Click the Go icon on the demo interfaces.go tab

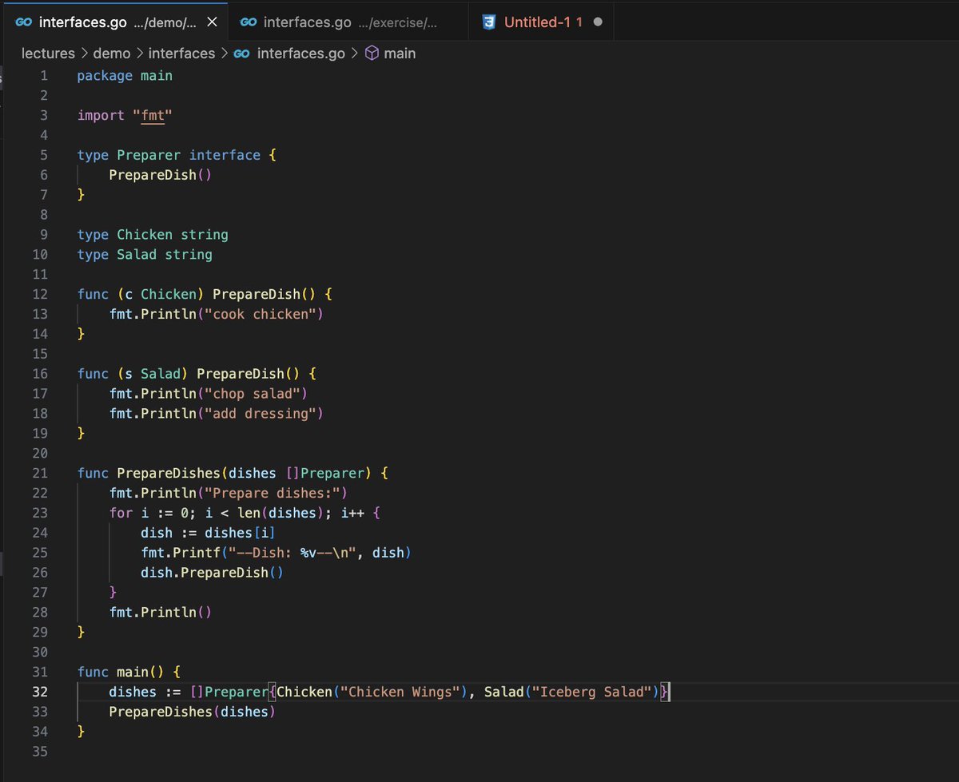(25, 22)
